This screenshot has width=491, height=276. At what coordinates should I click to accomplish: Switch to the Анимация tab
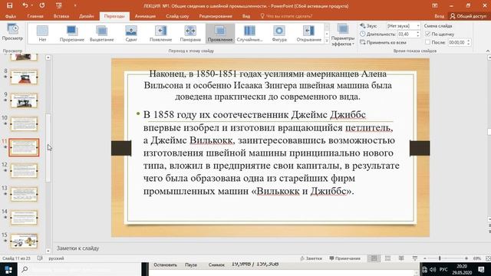click(145, 16)
